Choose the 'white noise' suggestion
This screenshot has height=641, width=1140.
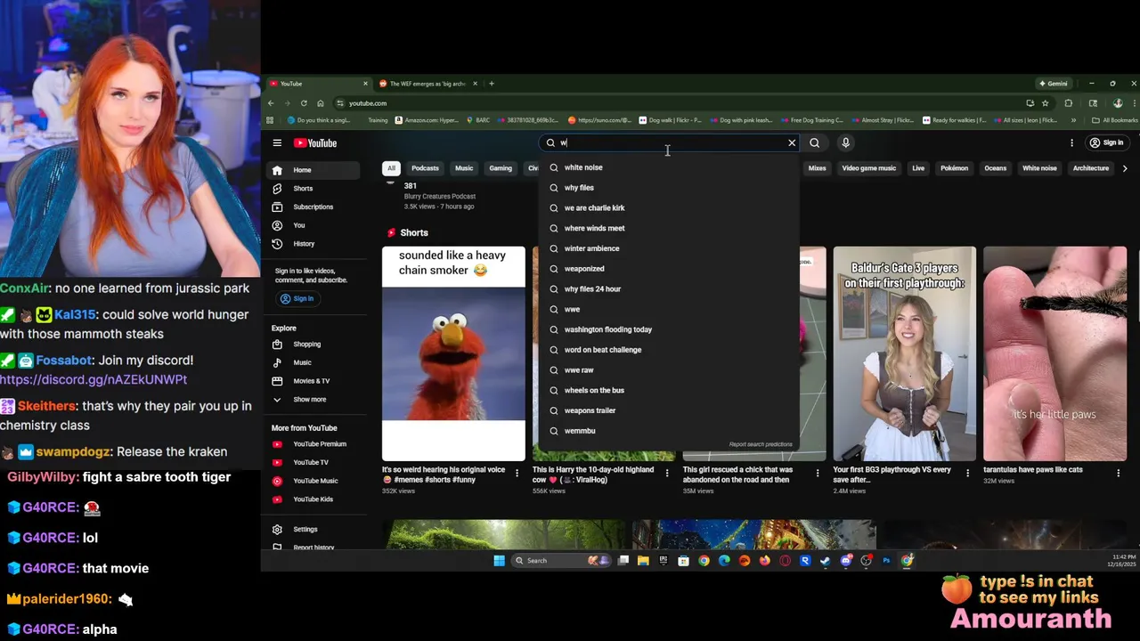pyautogui.click(x=669, y=167)
